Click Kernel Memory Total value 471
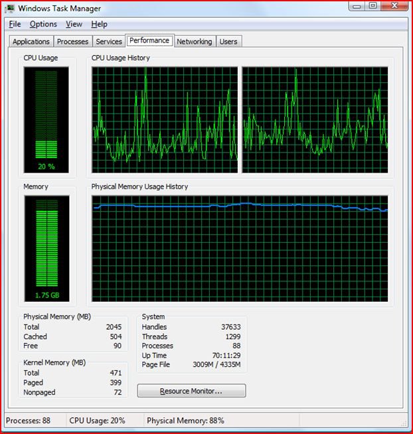The width and height of the screenshot is (413, 434). click(x=116, y=373)
